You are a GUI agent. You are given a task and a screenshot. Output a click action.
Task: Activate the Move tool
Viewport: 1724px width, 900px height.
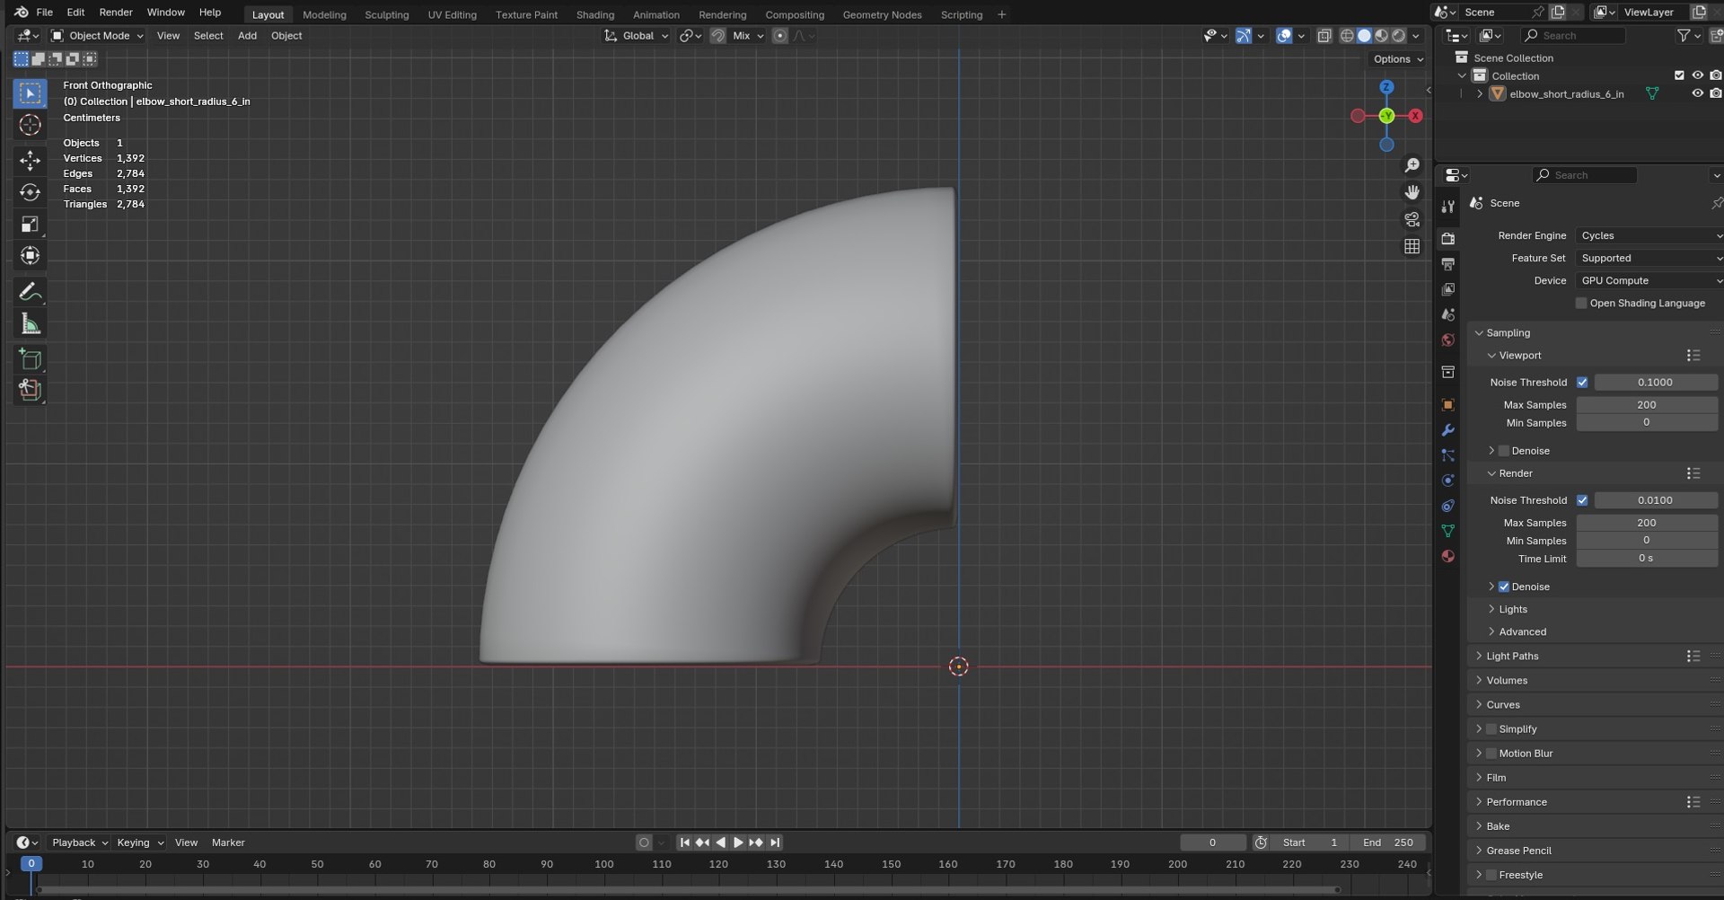[x=30, y=161]
